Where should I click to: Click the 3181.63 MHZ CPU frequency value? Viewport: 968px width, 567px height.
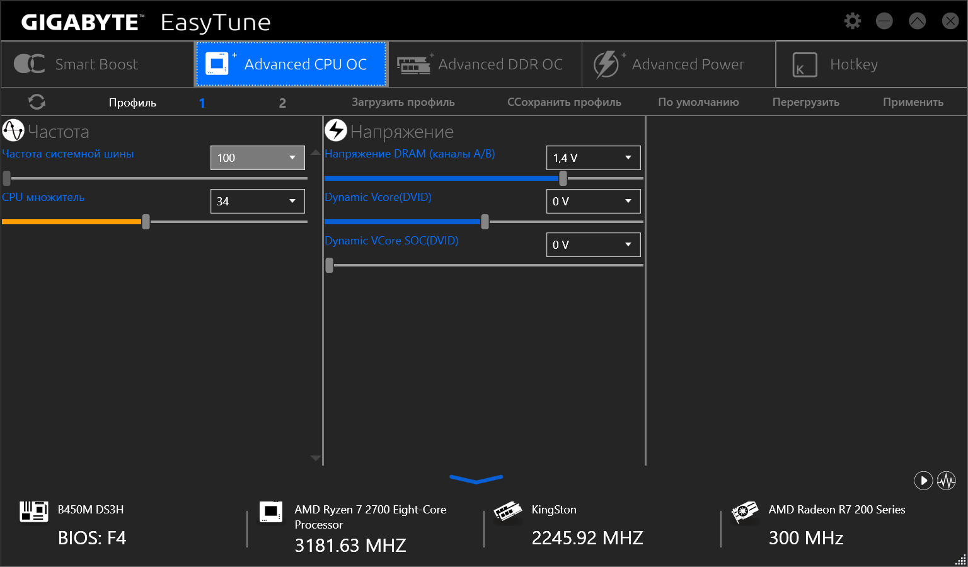click(x=350, y=546)
